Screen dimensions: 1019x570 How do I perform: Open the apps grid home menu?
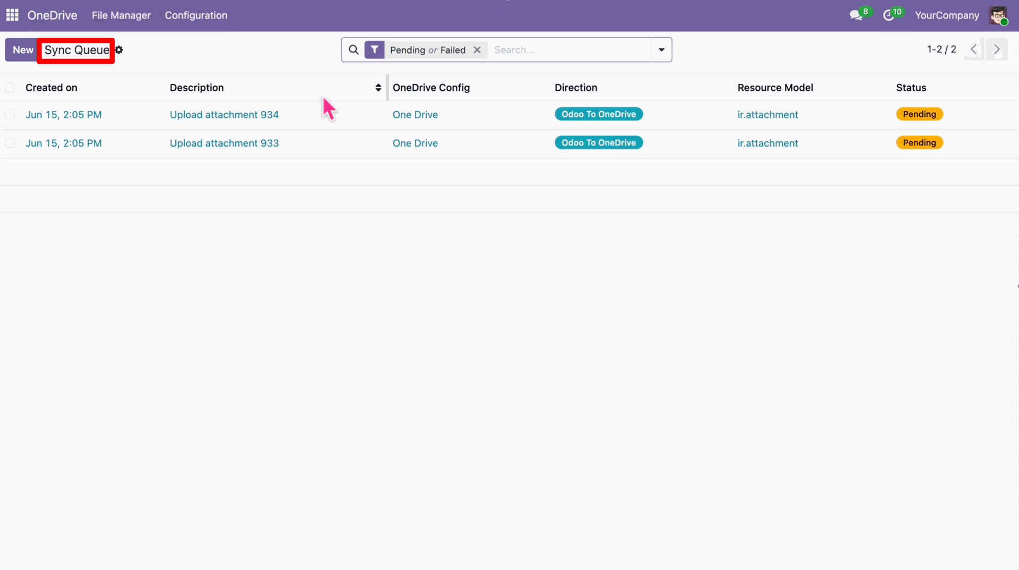point(12,15)
